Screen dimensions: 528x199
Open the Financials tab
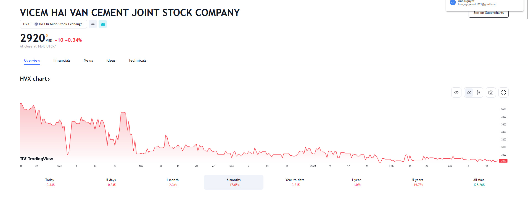(x=62, y=60)
